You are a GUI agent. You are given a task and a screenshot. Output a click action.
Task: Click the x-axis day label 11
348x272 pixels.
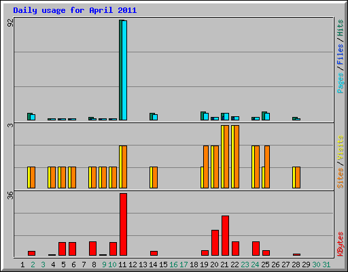pyautogui.click(x=122, y=265)
